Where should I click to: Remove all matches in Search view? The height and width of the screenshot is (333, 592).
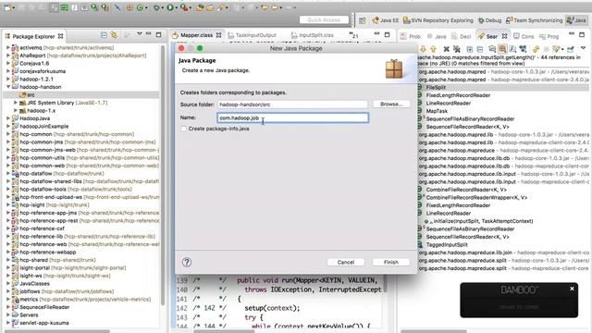(x=456, y=49)
